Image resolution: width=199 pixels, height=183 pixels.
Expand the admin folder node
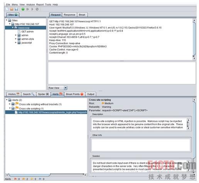(16, 35)
